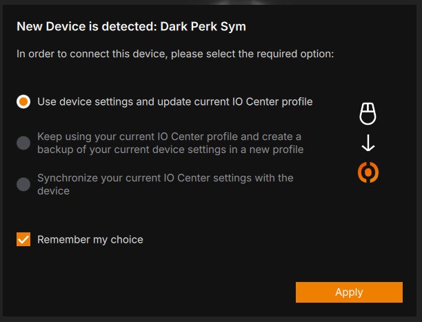Click the "Keep using your current IO Center profile" label
Screen dimensions: 422x322
click(169, 137)
